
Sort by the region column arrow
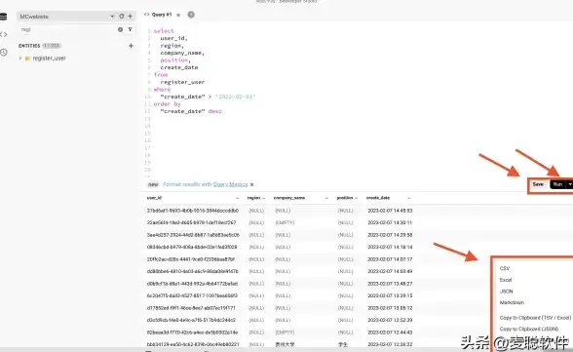click(263, 198)
